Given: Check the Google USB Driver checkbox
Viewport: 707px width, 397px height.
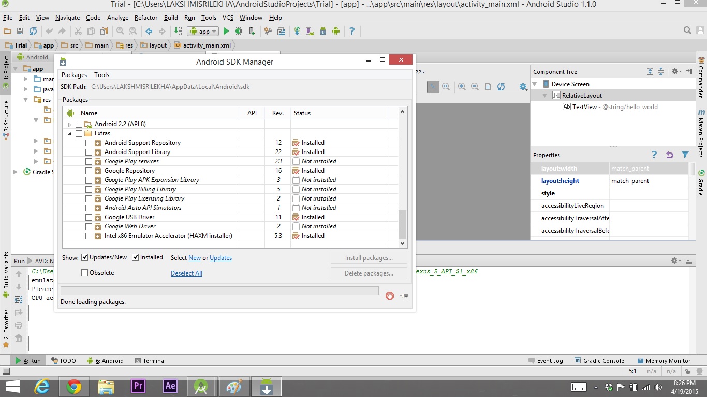Looking at the screenshot, I should tap(89, 217).
